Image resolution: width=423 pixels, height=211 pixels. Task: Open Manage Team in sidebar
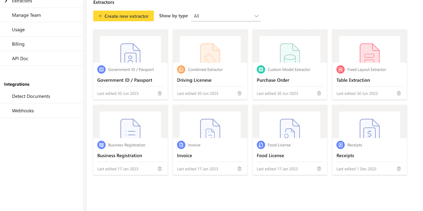(x=26, y=15)
